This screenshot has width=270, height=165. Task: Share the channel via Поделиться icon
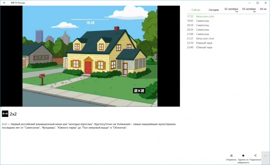(255, 155)
